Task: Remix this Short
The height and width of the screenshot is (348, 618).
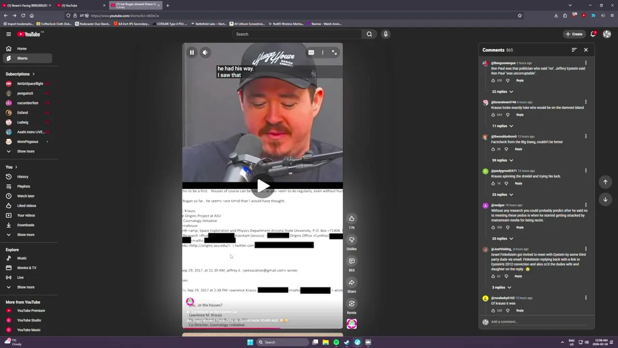Action: (x=351, y=304)
